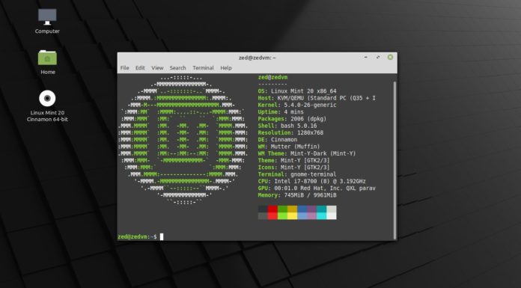Open the Help menu in terminal
This screenshot has height=288, width=521.
pos(226,68)
